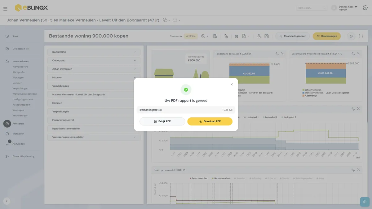Open the settings gear icon
The height and width of the screenshot is (209, 372).
click(x=365, y=8)
